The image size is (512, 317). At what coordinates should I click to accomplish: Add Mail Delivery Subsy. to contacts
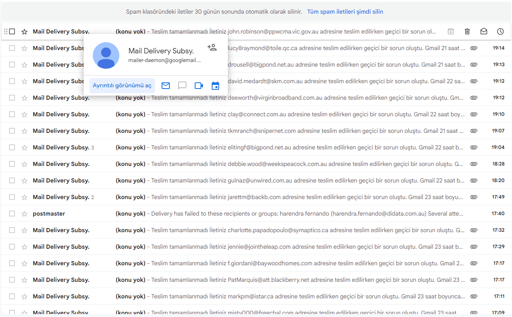pyautogui.click(x=212, y=47)
